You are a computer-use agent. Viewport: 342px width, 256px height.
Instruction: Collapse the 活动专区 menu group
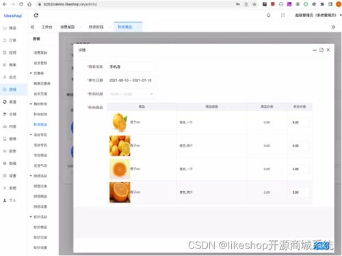tap(31, 134)
